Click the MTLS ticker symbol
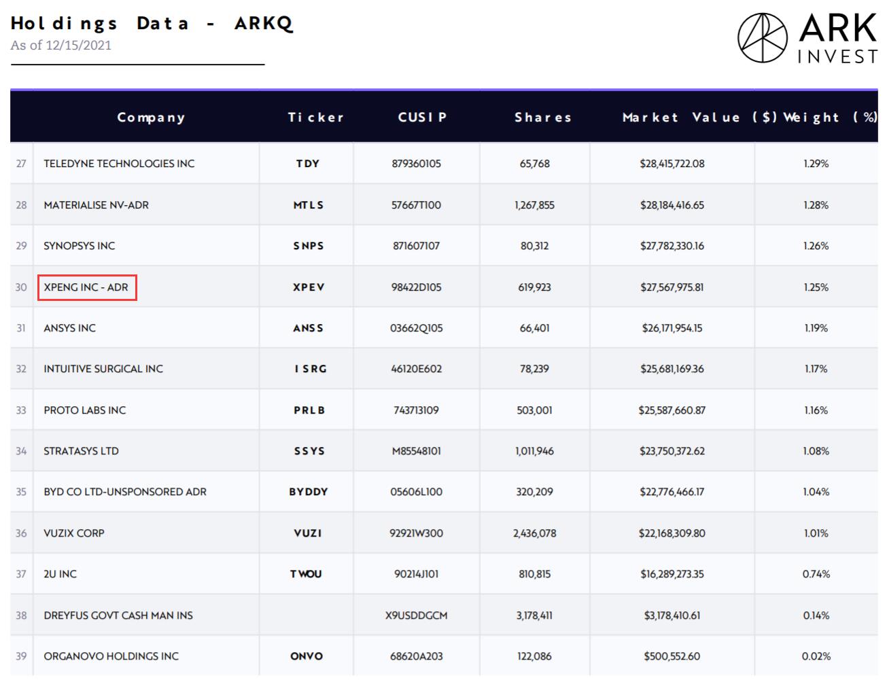Screen dimensions: 887x682 click(x=309, y=205)
